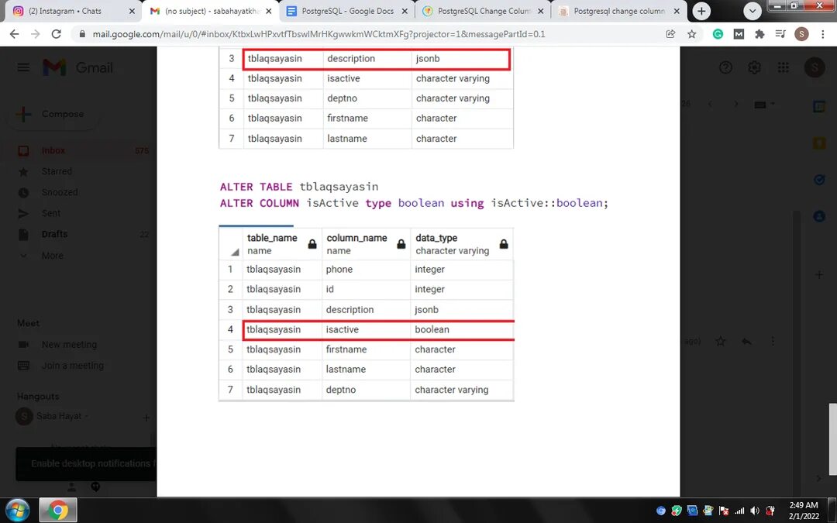Open Gmail Support help icon
The height and width of the screenshot is (523, 837).
[725, 67]
